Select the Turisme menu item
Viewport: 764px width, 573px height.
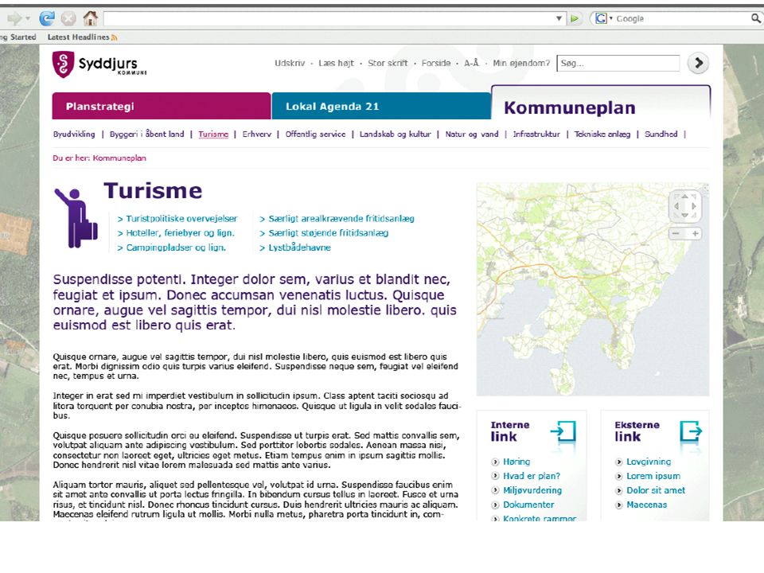coord(213,134)
